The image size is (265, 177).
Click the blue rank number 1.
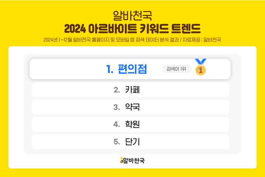[110, 70]
